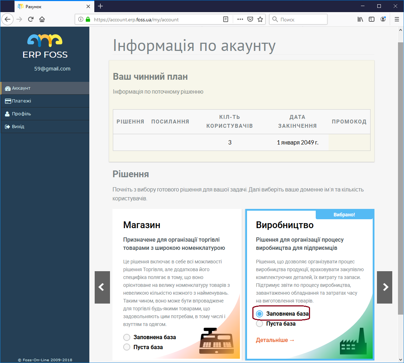This screenshot has height=363, width=404.
Task: Open a new browser tab
Action: (x=100, y=6)
